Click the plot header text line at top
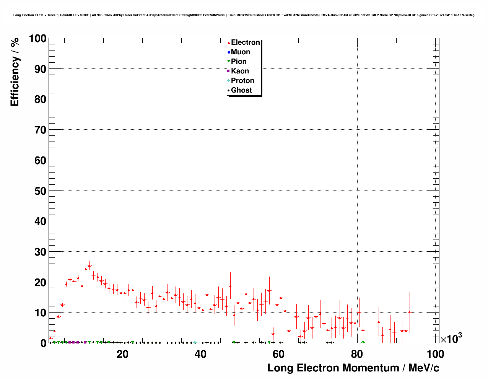 click(244, 15)
